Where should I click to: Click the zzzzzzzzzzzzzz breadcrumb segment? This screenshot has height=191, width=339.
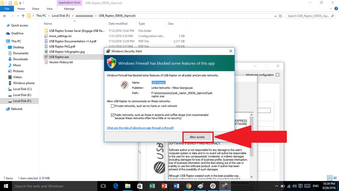[84, 16]
